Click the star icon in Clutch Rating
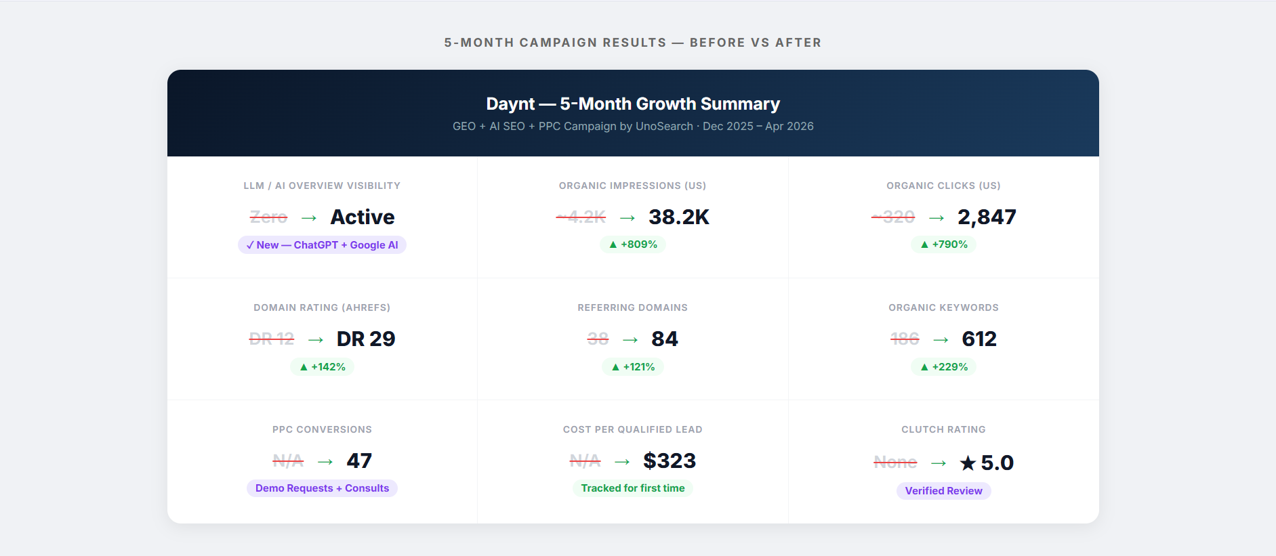Viewport: 1276px width, 556px height. [x=968, y=463]
